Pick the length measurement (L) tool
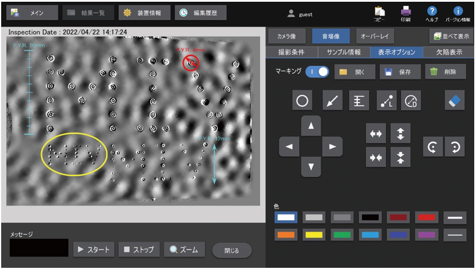 386,101
